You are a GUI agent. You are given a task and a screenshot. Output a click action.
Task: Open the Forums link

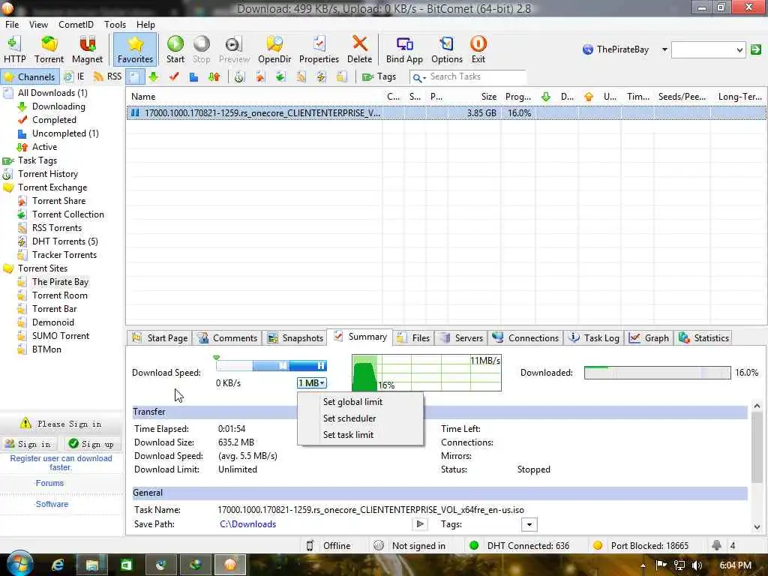tap(49, 484)
